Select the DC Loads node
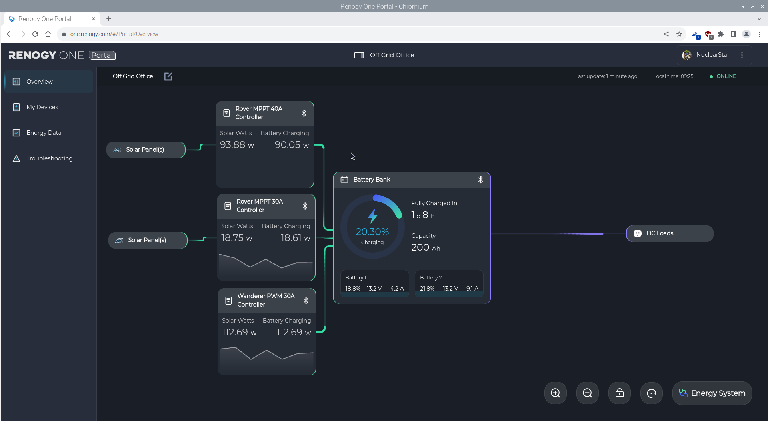768x421 pixels. click(670, 233)
